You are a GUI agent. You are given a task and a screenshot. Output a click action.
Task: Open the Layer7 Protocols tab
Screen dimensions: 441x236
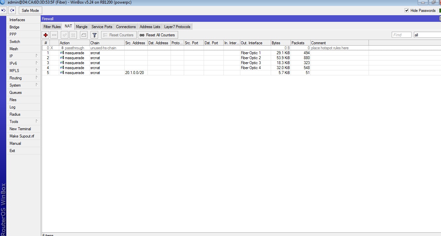(177, 27)
